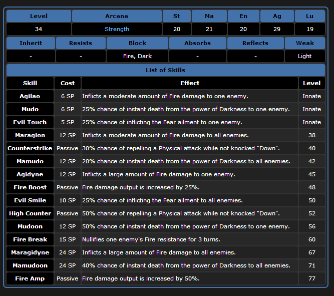Image resolution: width=334 pixels, height=296 pixels.
Task: Click Fire Amp's Passive cost cell
Action: coord(68,278)
